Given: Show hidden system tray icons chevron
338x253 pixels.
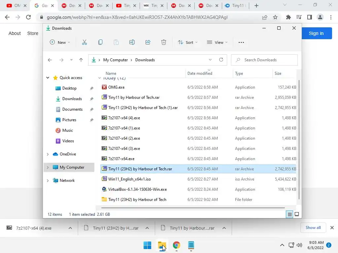Looking at the screenshot, I should point(282,245).
